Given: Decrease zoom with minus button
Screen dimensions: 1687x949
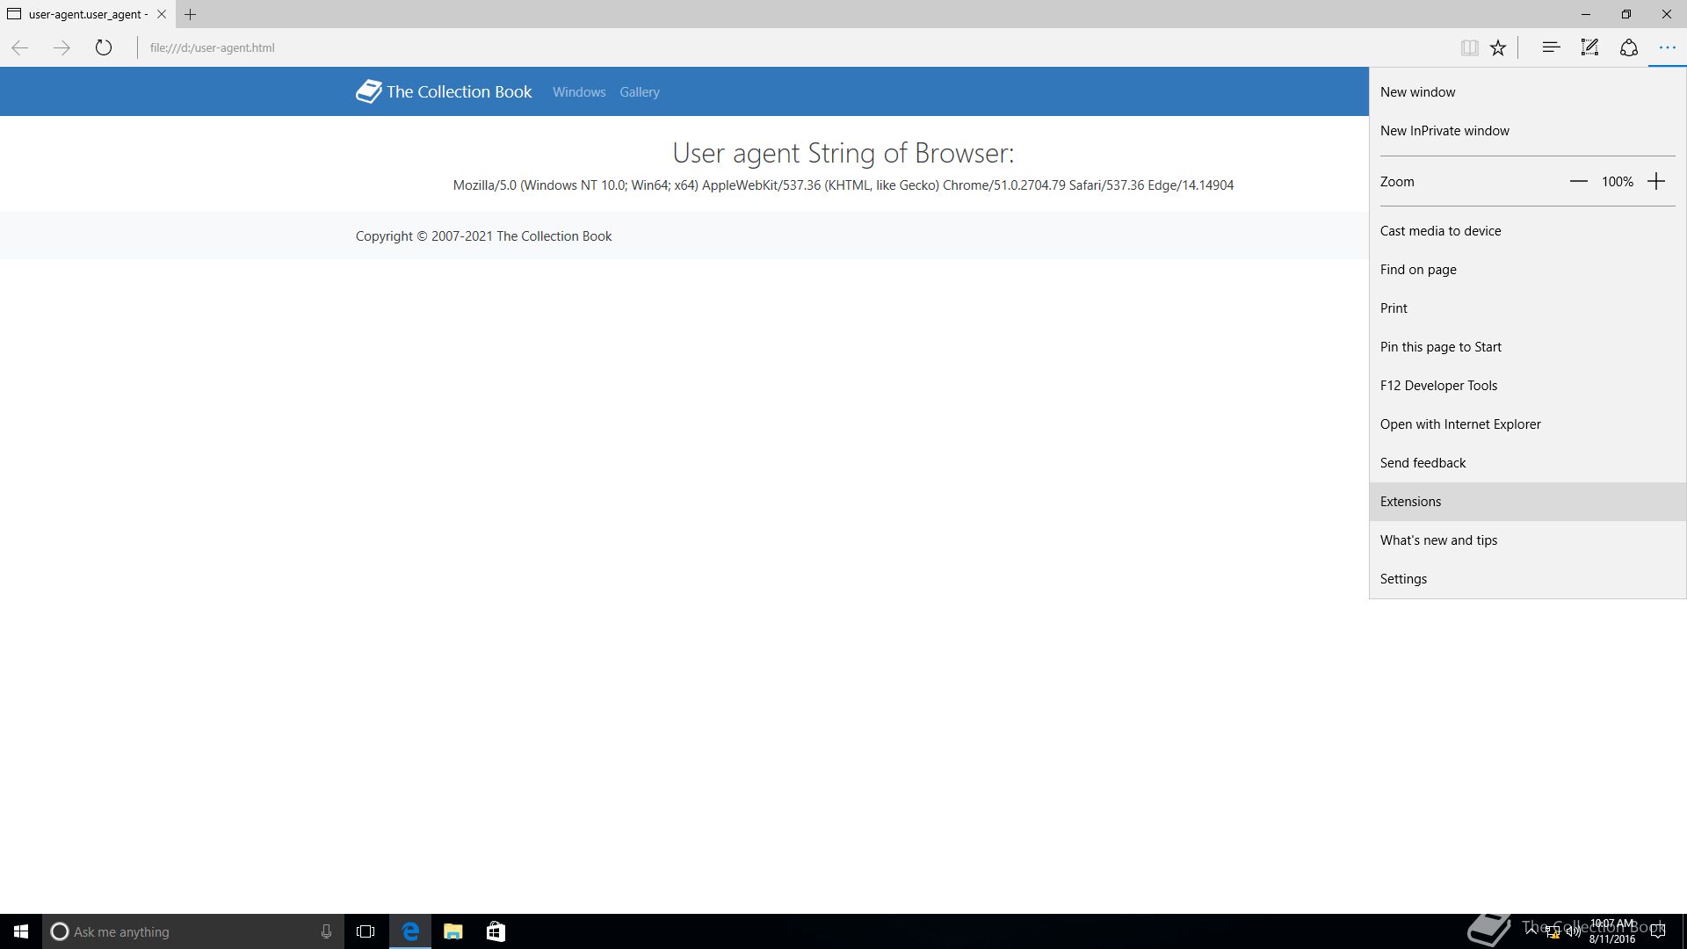Looking at the screenshot, I should (1578, 181).
